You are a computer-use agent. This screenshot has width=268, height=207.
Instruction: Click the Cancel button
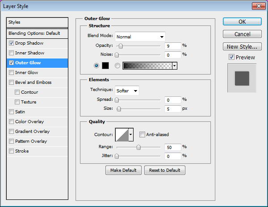pyautogui.click(x=242, y=34)
